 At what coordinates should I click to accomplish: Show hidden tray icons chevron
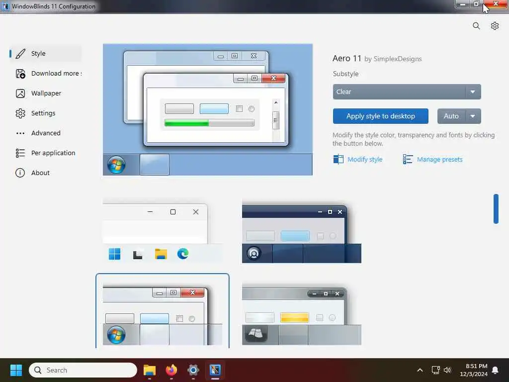[420, 370]
